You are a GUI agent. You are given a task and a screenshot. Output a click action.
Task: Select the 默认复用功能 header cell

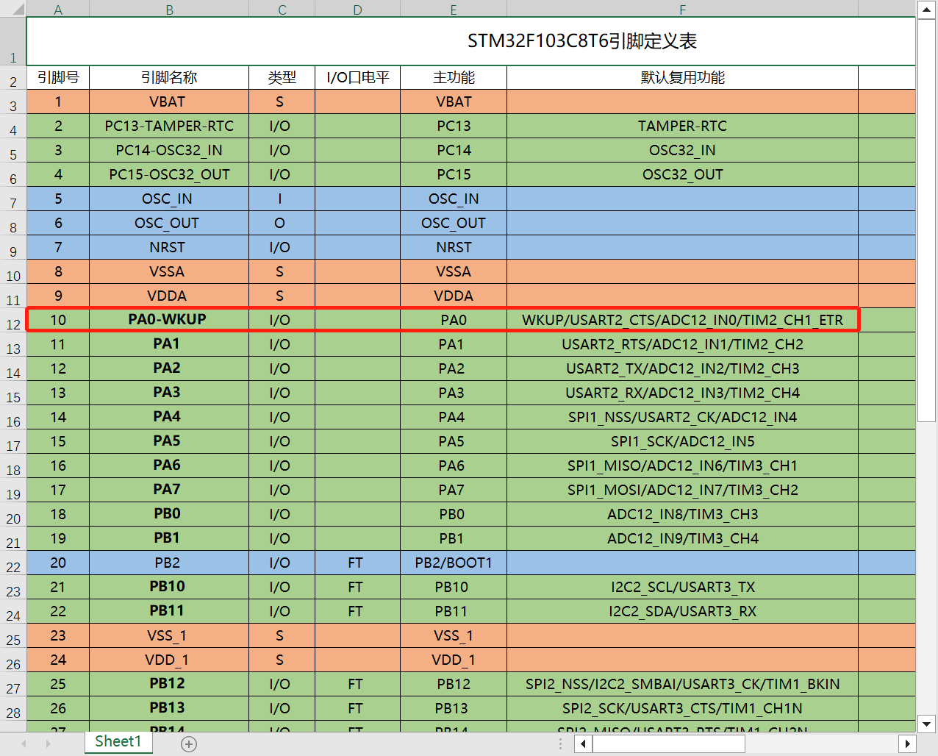682,77
